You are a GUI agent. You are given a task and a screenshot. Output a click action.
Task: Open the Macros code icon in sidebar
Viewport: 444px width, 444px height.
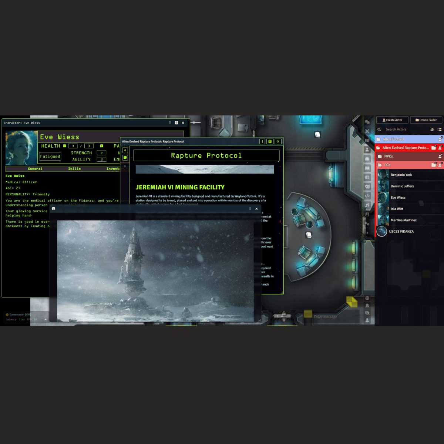[x=367, y=196]
